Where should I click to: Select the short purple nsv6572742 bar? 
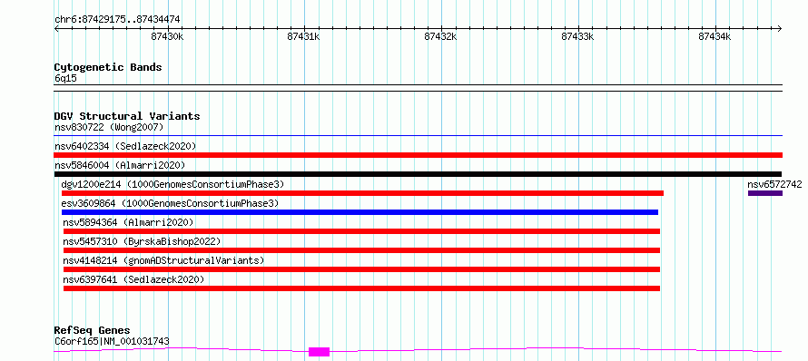tap(765, 193)
